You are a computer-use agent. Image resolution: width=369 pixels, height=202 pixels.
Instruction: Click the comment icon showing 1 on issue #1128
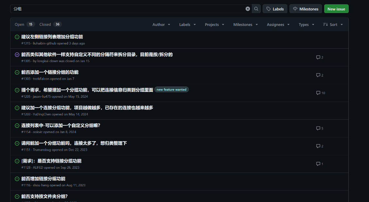pyautogui.click(x=318, y=164)
